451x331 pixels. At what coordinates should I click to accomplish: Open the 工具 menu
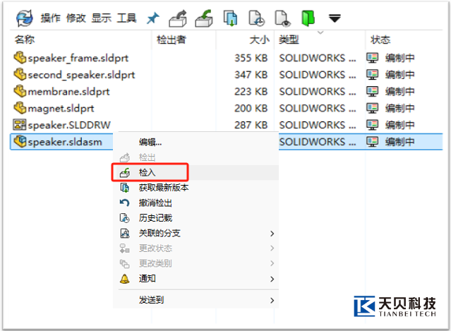click(x=126, y=18)
